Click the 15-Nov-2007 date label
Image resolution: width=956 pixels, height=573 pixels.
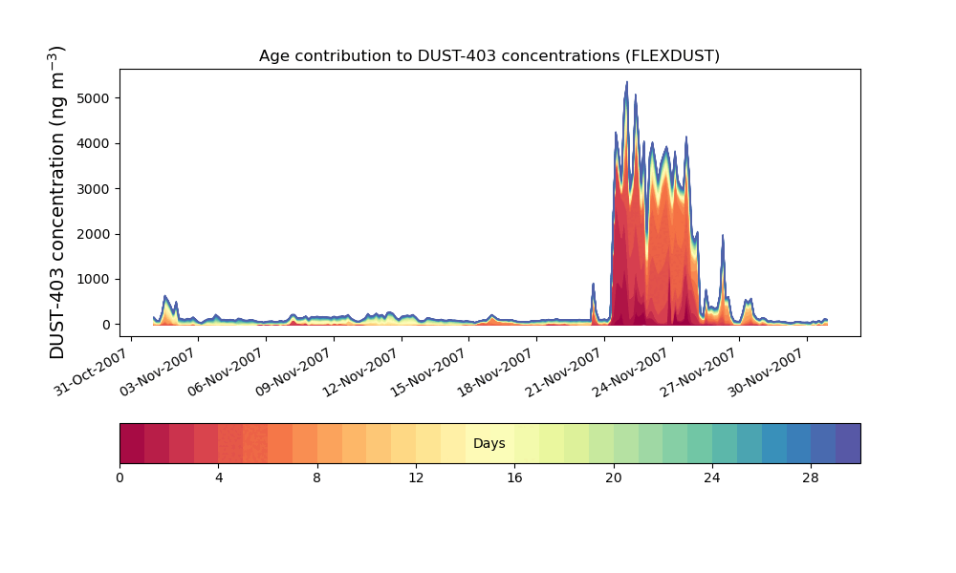(x=430, y=371)
